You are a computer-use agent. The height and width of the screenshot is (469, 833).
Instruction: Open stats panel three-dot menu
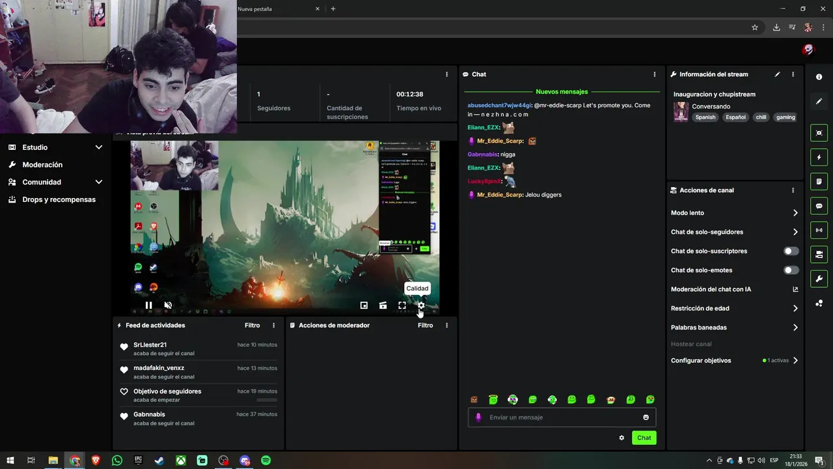[446, 74]
